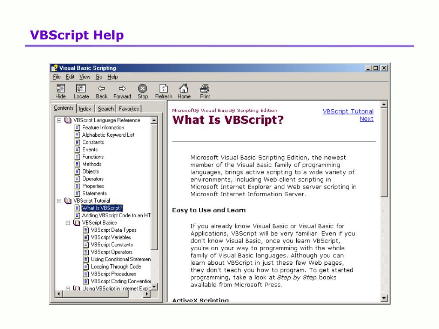
Task: Click the page icon beside Objects
Action: tap(78, 171)
